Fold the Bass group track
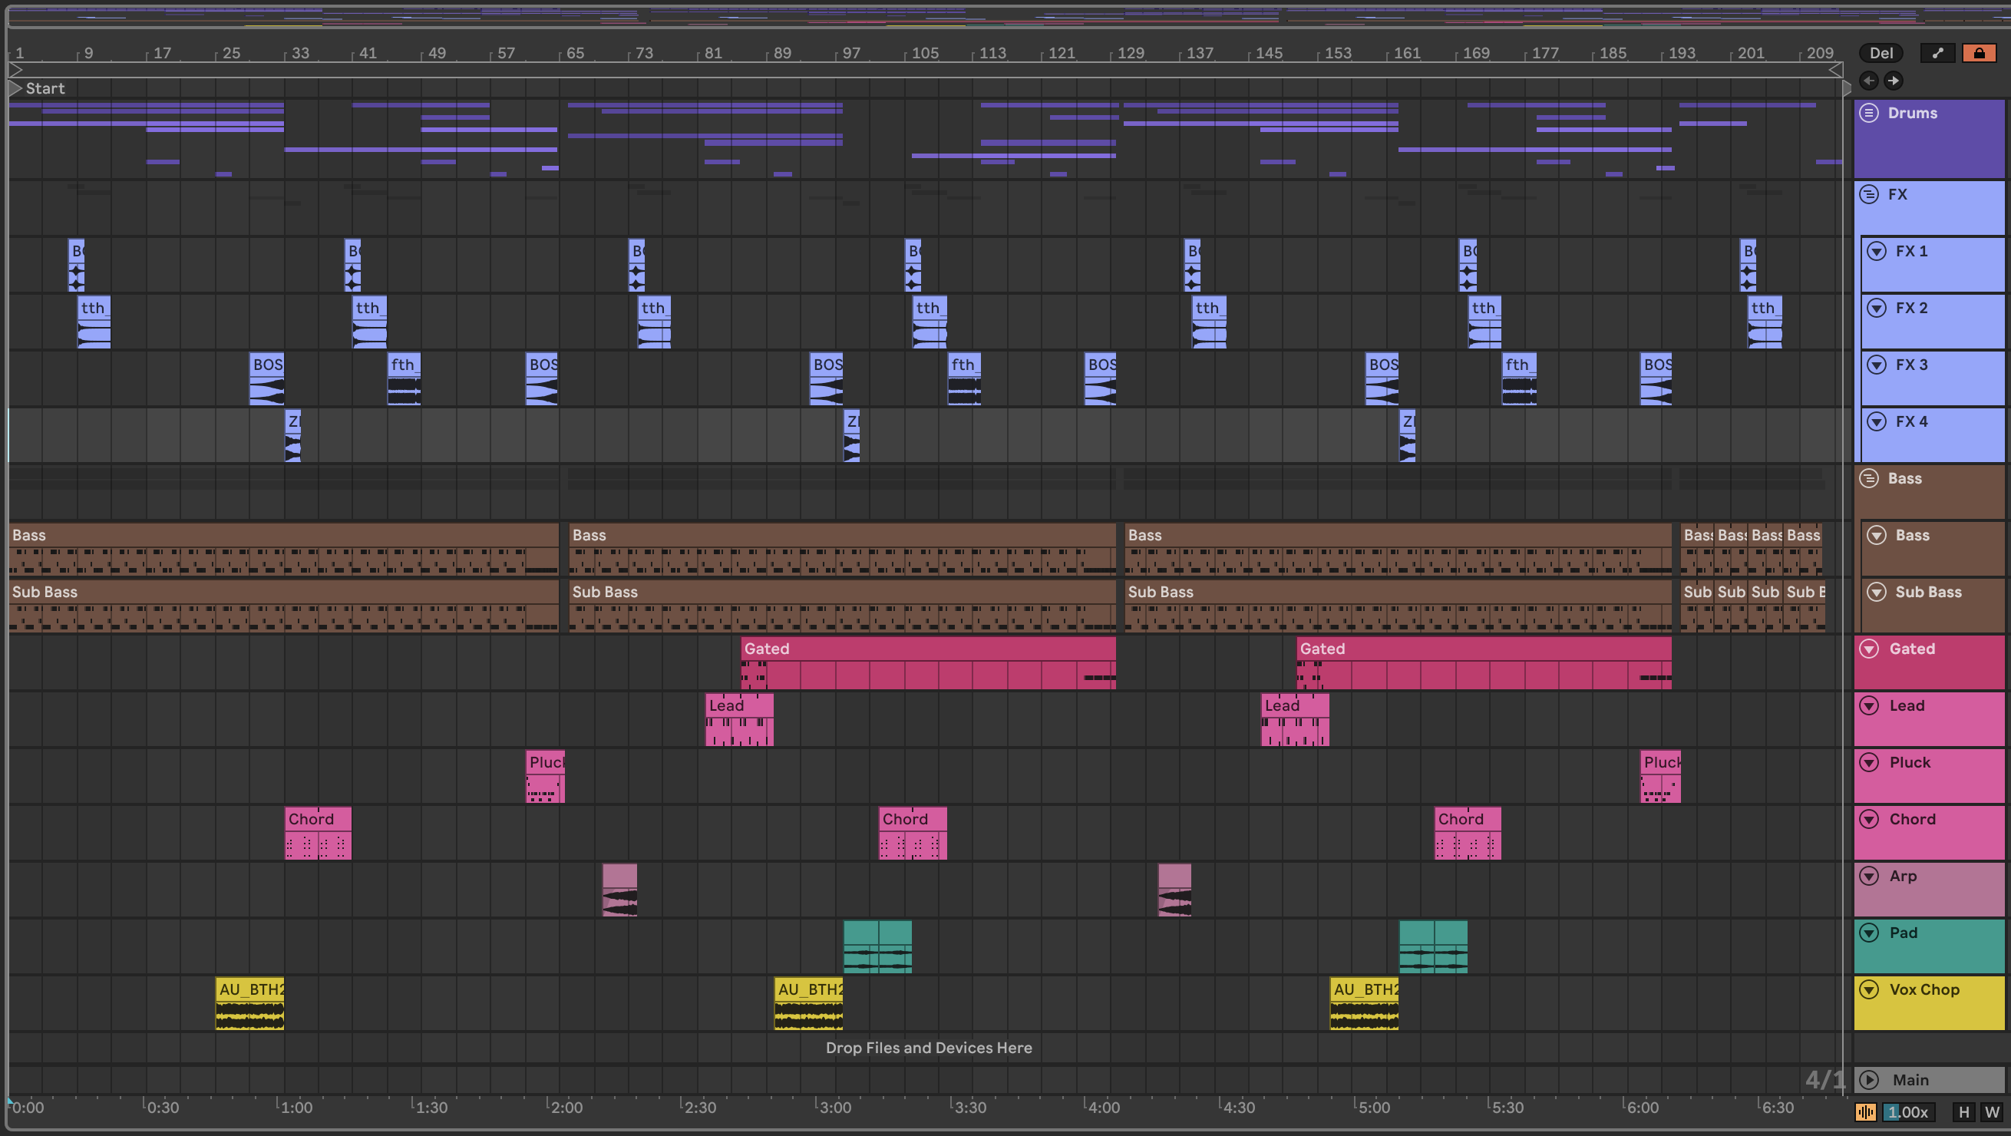 1869,479
